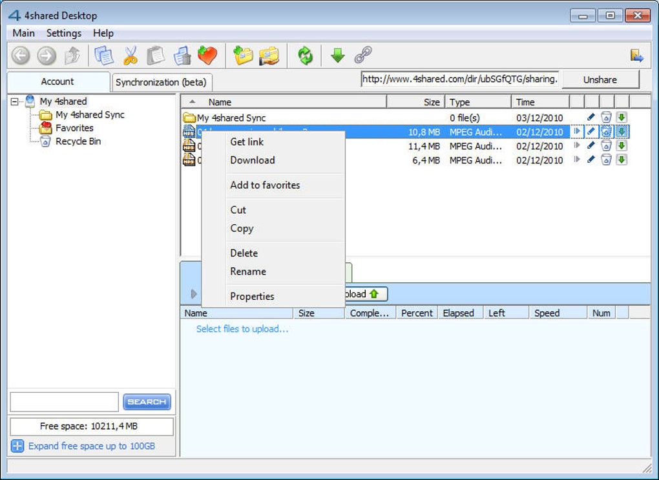Open the Help menu
This screenshot has width=659, height=480.
pos(103,33)
